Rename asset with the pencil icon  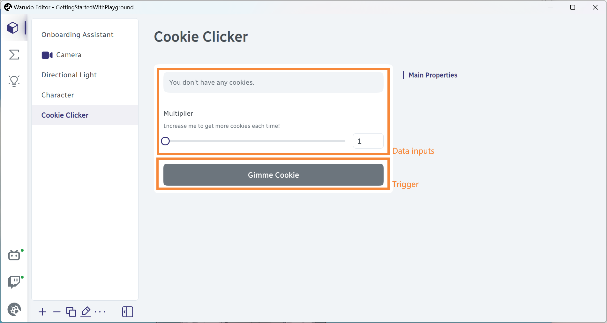click(x=86, y=312)
